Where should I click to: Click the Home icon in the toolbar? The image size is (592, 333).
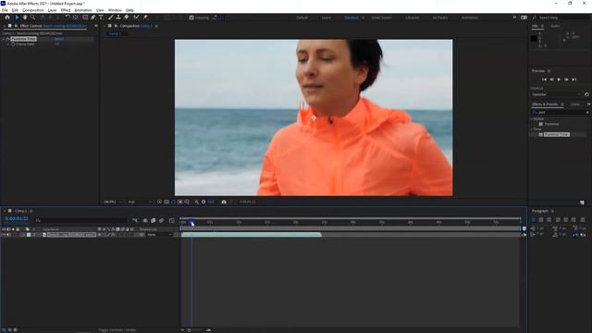[x=7, y=18]
